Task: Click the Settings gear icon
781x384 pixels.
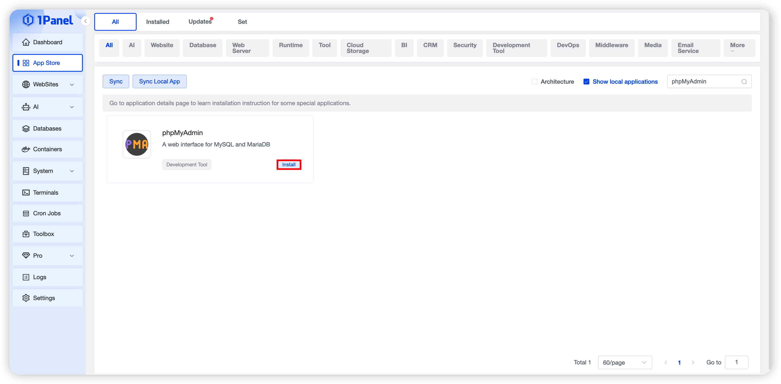Action: pyautogui.click(x=26, y=298)
